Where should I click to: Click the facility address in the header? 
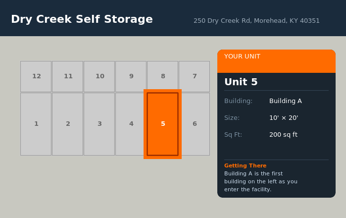coord(256,21)
